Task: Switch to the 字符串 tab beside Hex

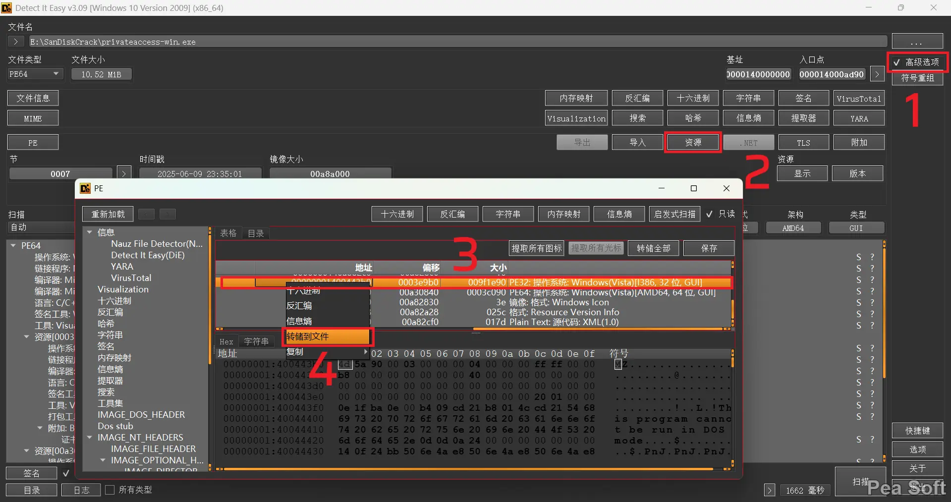Action: tap(256, 341)
